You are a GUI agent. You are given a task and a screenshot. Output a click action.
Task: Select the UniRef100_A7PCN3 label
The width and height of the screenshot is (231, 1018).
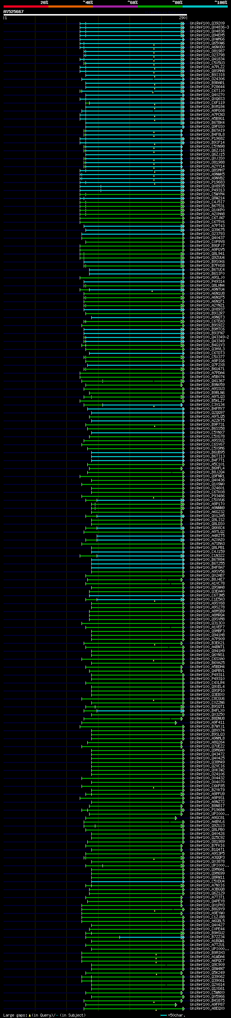click(x=207, y=114)
